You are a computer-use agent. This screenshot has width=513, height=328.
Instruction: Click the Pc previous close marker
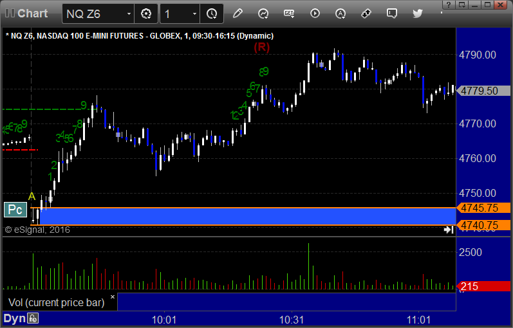(15, 210)
